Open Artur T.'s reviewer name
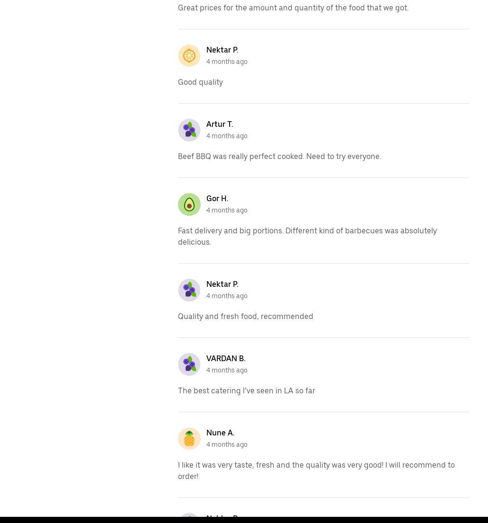This screenshot has width=488, height=523. (220, 124)
